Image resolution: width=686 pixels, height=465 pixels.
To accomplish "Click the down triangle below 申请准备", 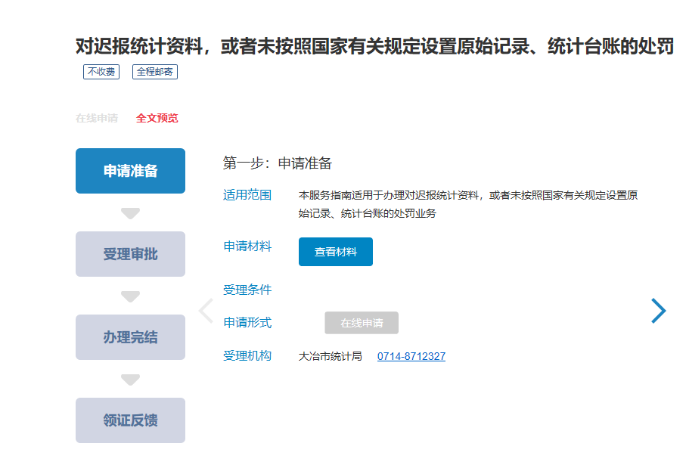I will pyautogui.click(x=131, y=213).
